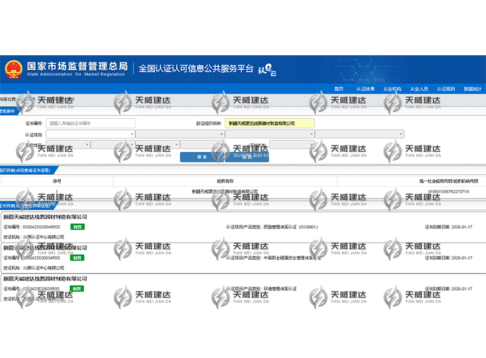Click the 中国职业健康安全管理体系认证 text
486x358 pixels.
292,258
